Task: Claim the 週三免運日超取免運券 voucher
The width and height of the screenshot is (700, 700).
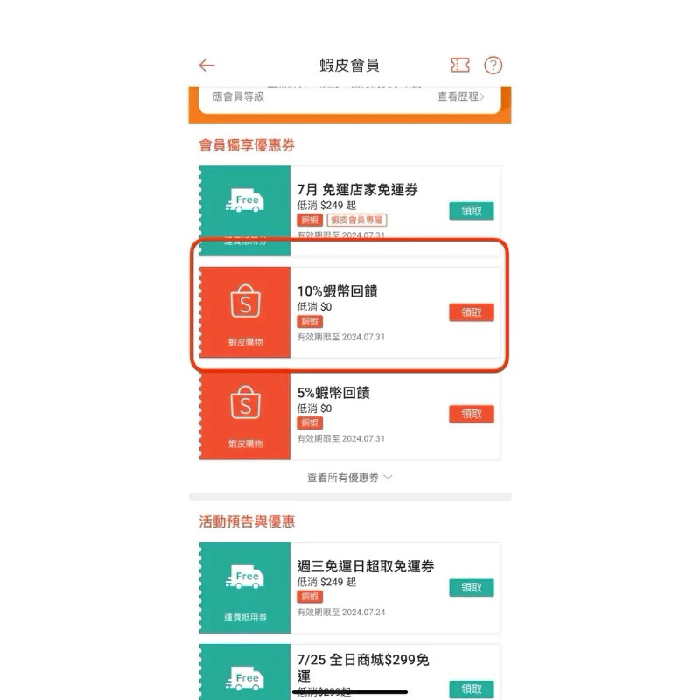Action: pos(472,587)
